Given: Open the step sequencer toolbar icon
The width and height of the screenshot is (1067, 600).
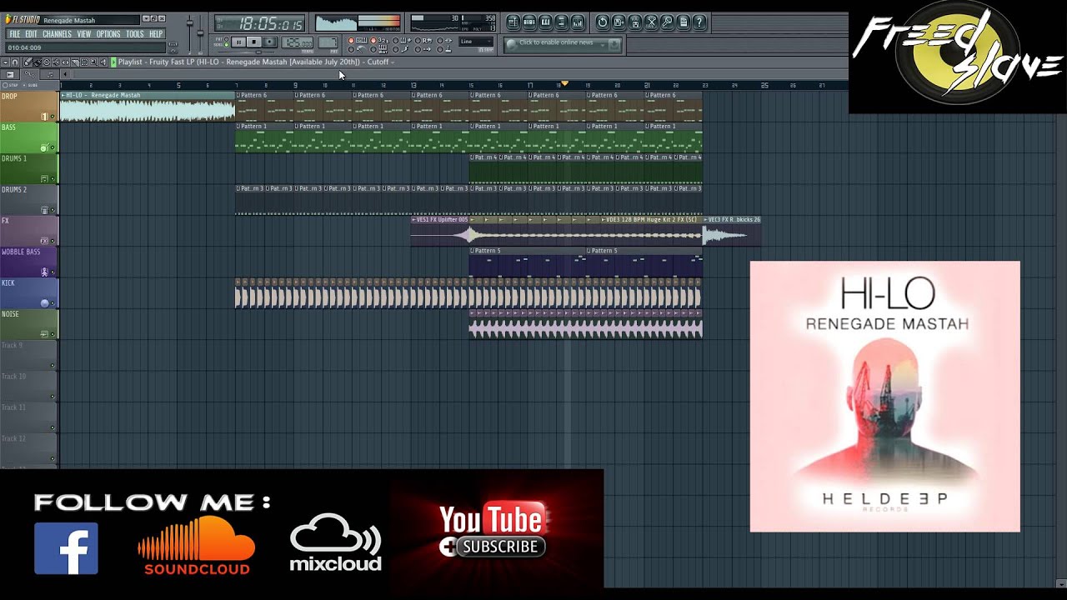Looking at the screenshot, I should (529, 22).
